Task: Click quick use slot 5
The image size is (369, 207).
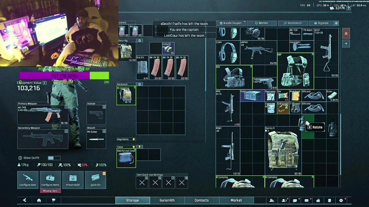Action: pyautogui.click(x=142, y=183)
